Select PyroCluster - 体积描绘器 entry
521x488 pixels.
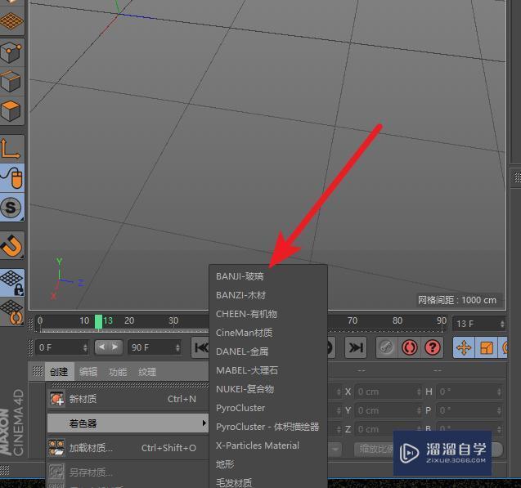(268, 427)
